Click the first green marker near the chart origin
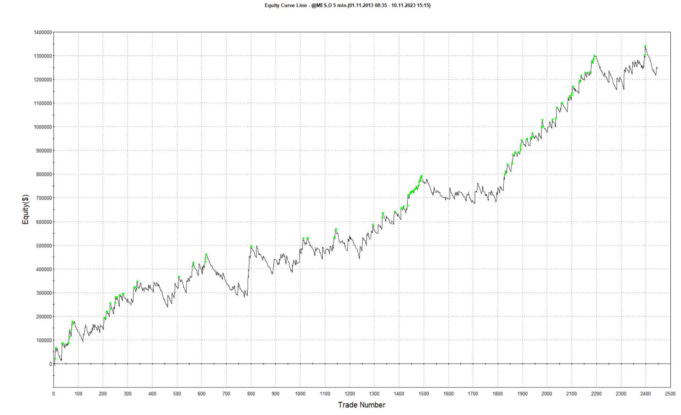The width and height of the screenshot is (681, 415). [55, 359]
